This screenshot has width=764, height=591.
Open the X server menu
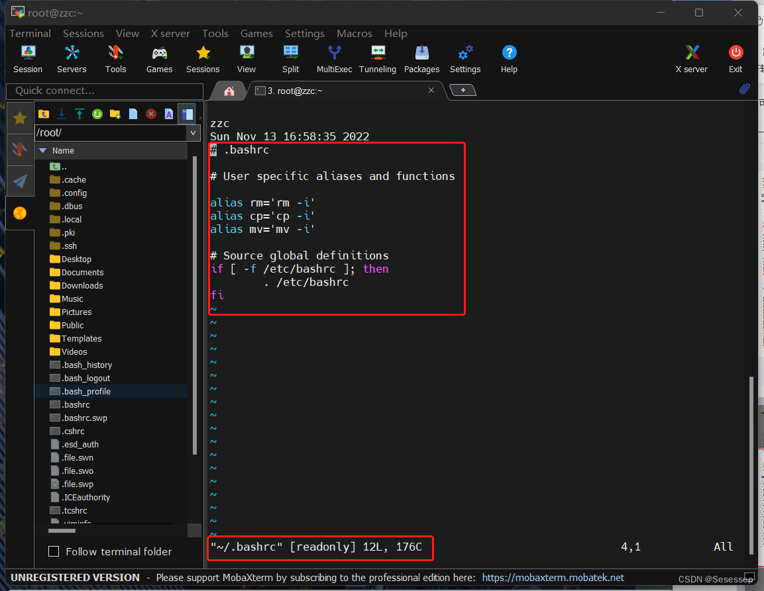[170, 34]
